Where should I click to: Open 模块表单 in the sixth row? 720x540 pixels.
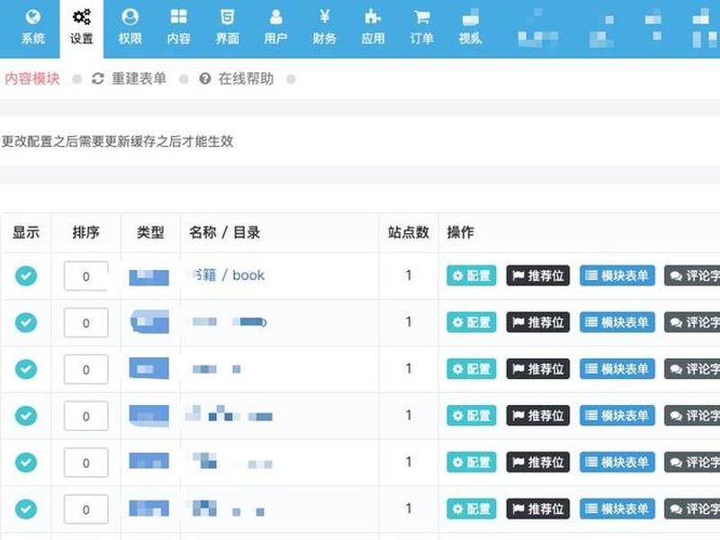617,508
